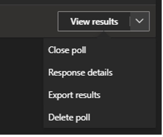View individual answers via Response details
This screenshot has height=137, width=163.
pos(100,72)
